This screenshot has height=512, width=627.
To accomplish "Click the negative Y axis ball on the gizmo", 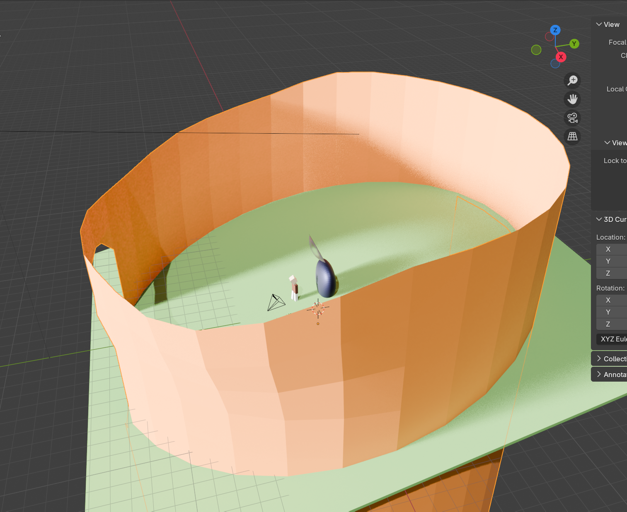I will [x=536, y=49].
